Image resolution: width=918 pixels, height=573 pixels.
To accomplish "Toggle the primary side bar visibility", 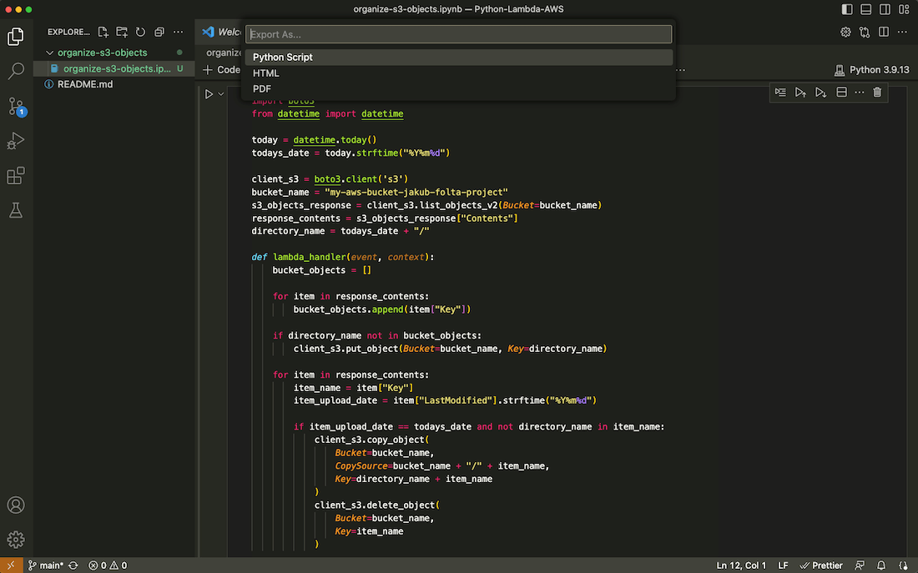I will click(847, 9).
